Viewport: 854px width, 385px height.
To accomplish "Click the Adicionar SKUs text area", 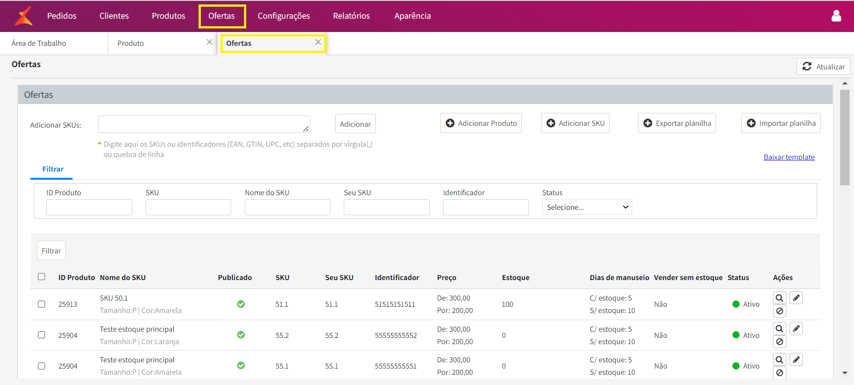I will [x=204, y=124].
